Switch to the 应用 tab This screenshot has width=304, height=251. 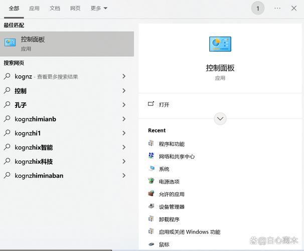pyautogui.click(x=34, y=9)
